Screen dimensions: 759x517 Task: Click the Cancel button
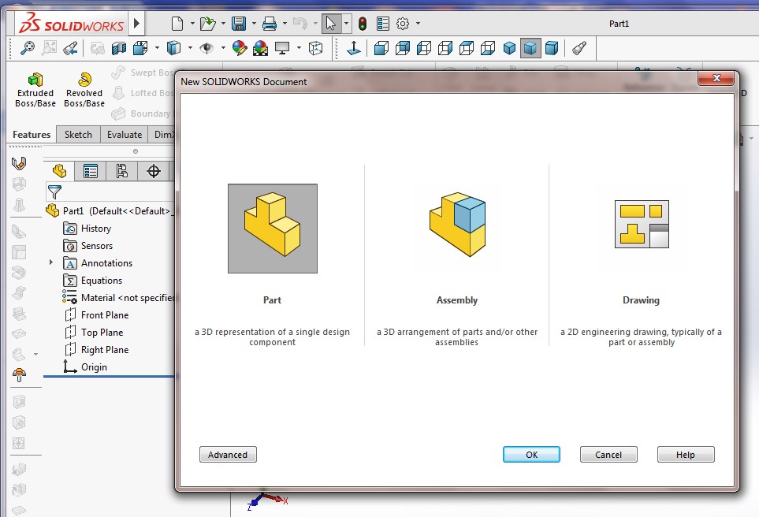pyautogui.click(x=608, y=455)
